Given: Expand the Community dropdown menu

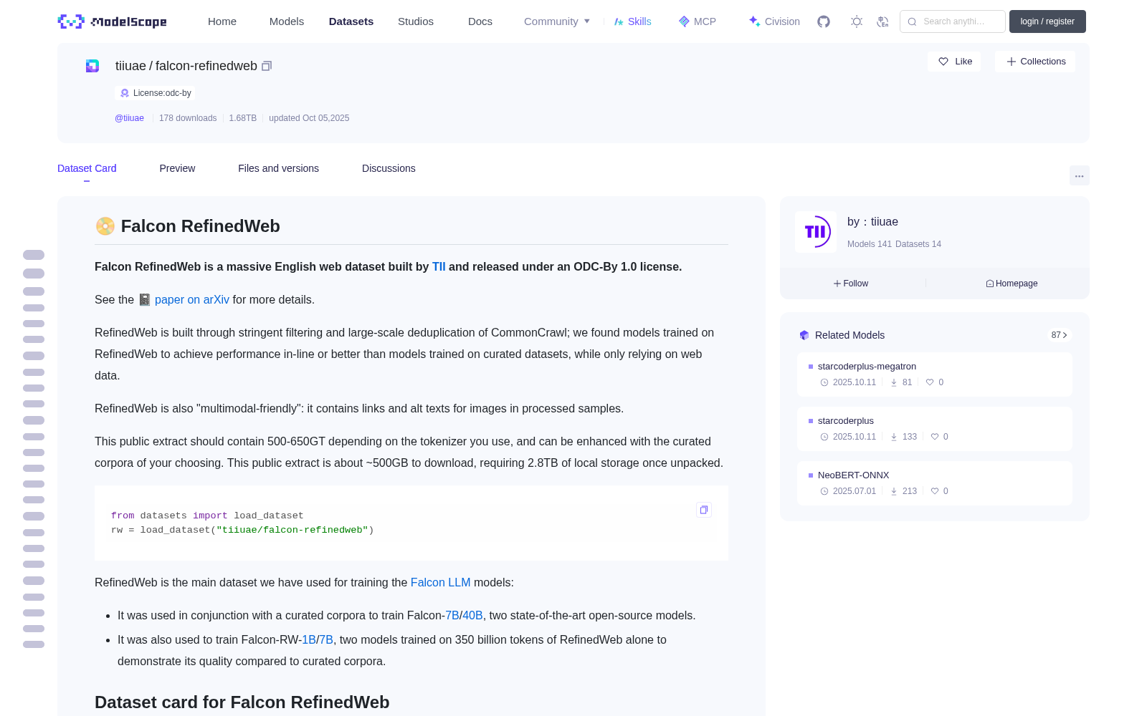Looking at the screenshot, I should [x=557, y=21].
